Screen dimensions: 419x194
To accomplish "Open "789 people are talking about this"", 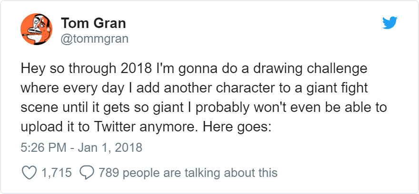I will pyautogui.click(x=188, y=173).
